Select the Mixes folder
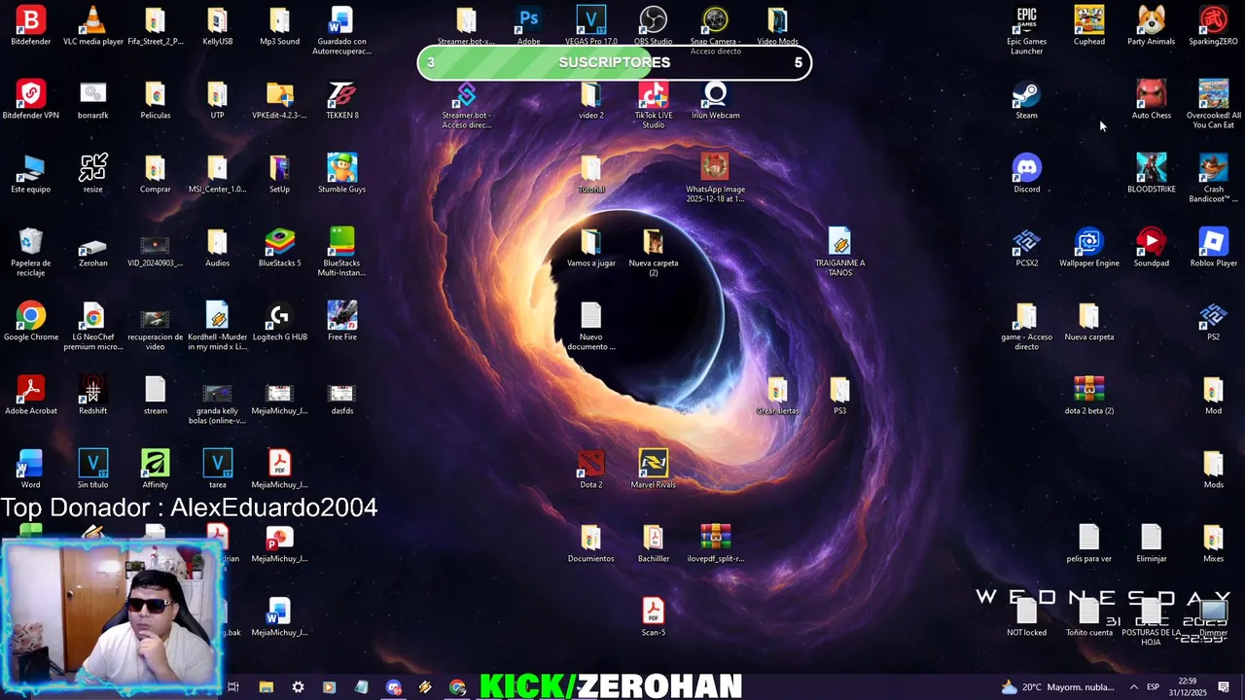The image size is (1245, 700). (1214, 543)
